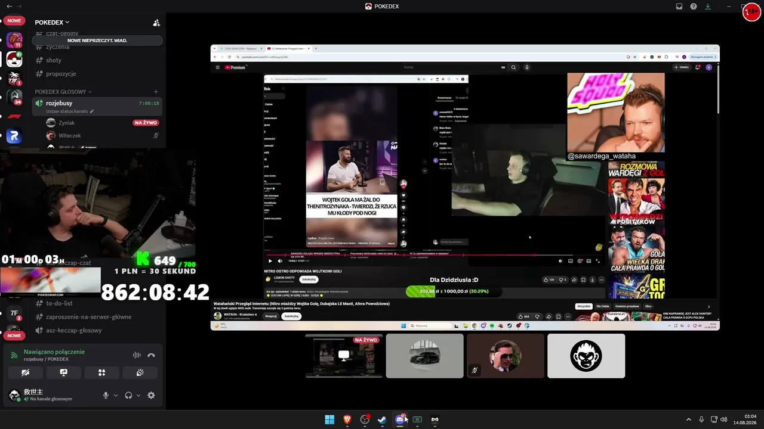764x429 pixels.
Task: Collapse the POKEDEX GŁOSOWY category
Action: click(x=63, y=92)
